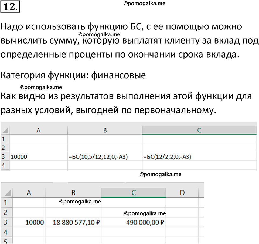Click row 1 header in upper spreadsheet

(5, 139)
